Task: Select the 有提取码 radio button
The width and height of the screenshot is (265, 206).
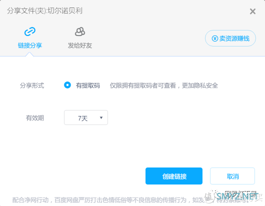Action: (67, 85)
